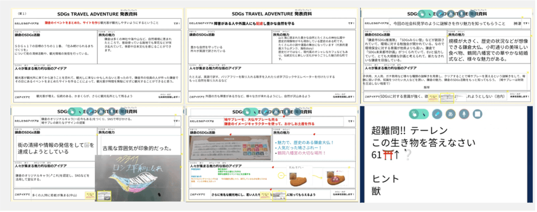Viewport: 537px width, 212px height.
Task: Click yellow sticky note on chalk-bird slide
Action: [x=90, y=196]
